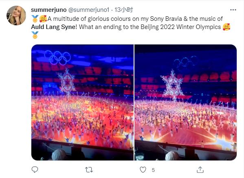The image size is (244, 178).
Task: Open the right closing ceremony photo
Action: click(185, 102)
